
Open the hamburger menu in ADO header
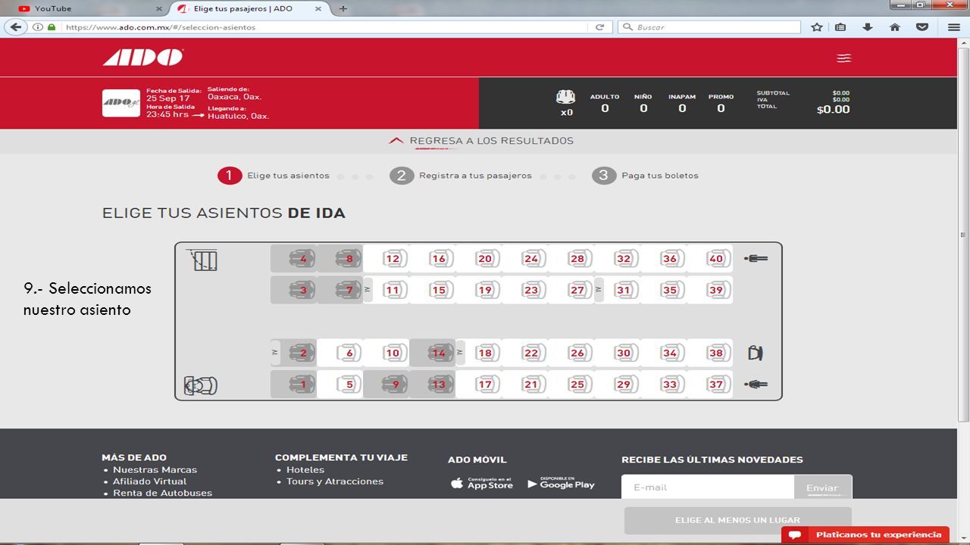click(843, 58)
